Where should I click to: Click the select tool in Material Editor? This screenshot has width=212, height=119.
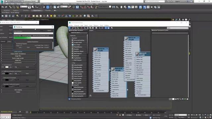(70, 28)
